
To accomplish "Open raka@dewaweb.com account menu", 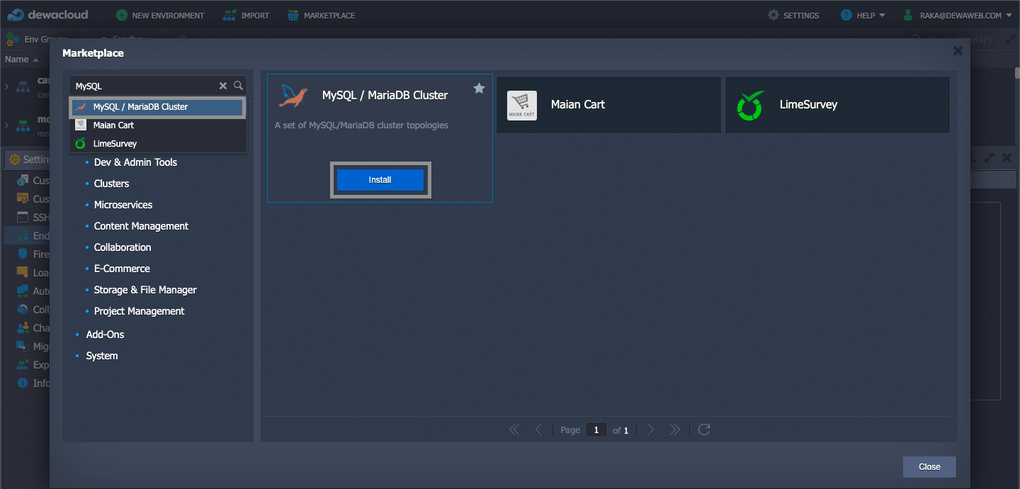I will pos(958,15).
